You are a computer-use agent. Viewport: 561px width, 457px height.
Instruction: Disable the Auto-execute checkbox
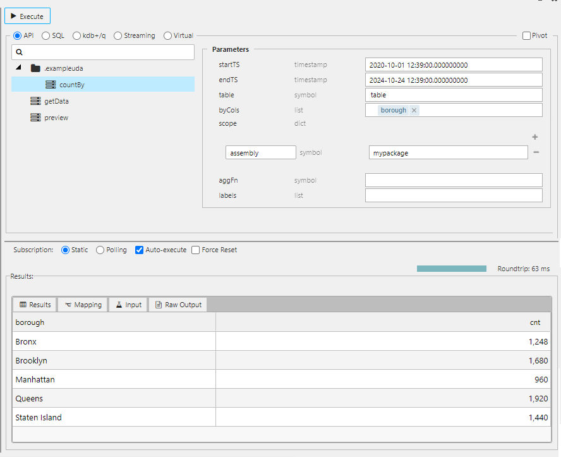click(x=140, y=249)
